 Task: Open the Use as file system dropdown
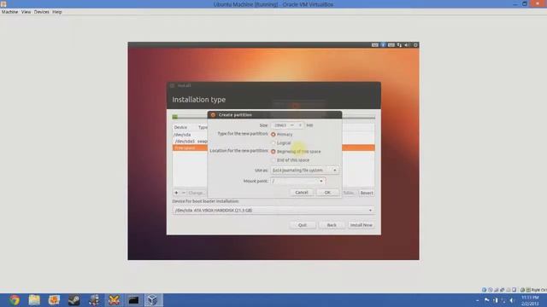coord(304,171)
